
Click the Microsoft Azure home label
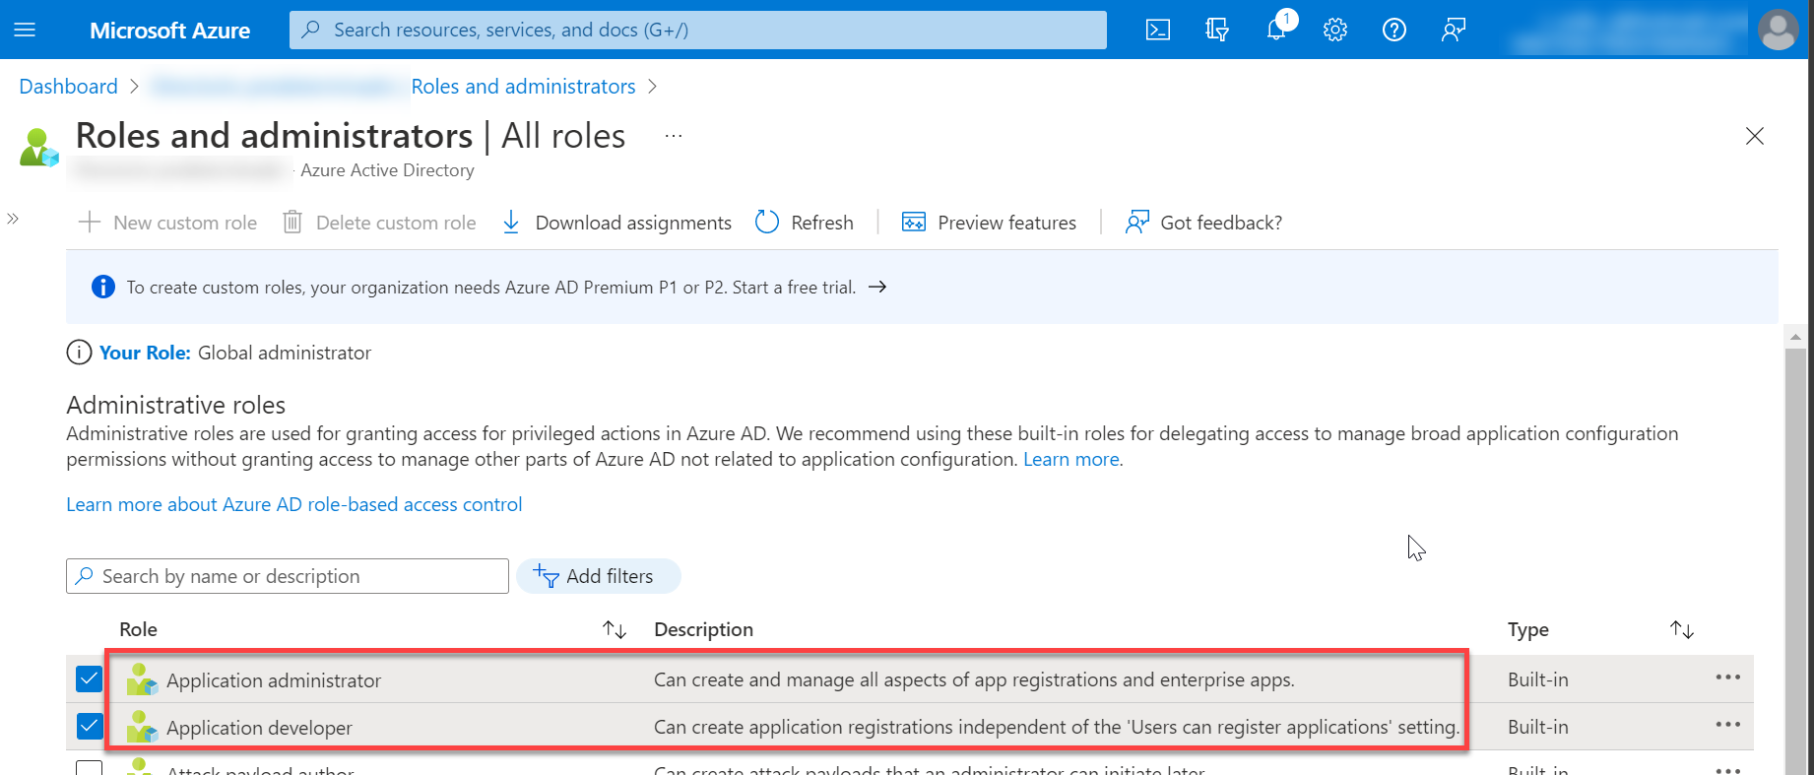click(169, 31)
